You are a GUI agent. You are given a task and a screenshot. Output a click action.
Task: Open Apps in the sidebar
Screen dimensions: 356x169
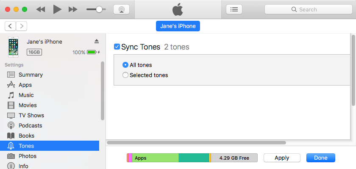coord(50,85)
